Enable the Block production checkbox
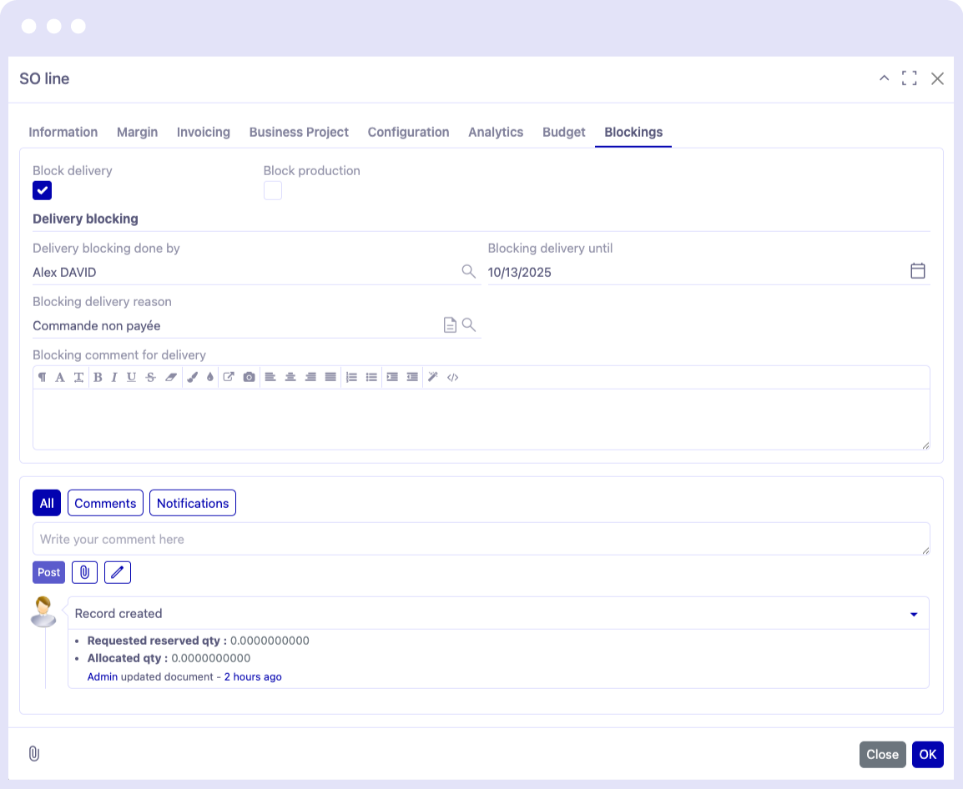Screen dimensions: 963x789 pyautogui.click(x=273, y=191)
